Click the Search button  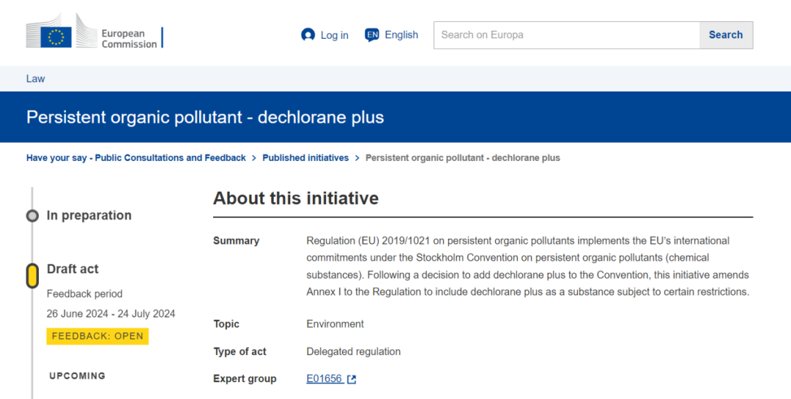726,35
